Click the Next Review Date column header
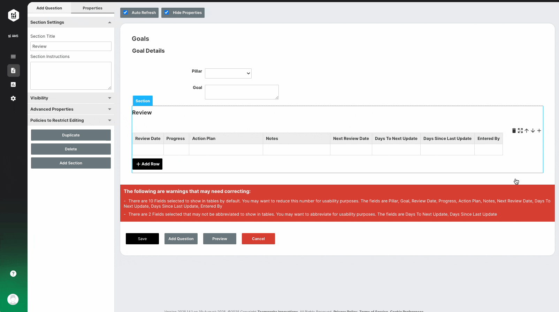Viewport: 559px width, 312px height. [351, 139]
